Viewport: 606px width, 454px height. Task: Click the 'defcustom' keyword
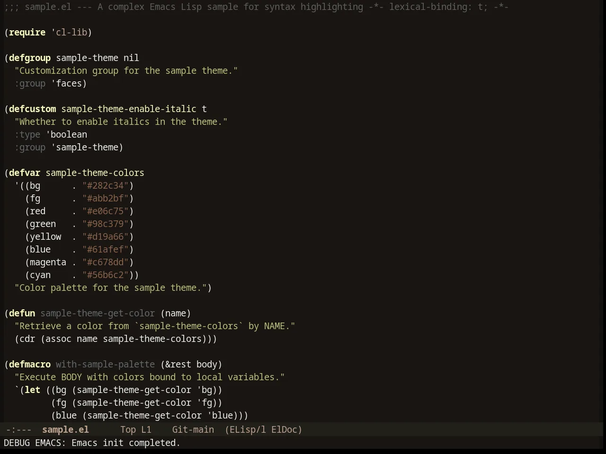click(33, 109)
